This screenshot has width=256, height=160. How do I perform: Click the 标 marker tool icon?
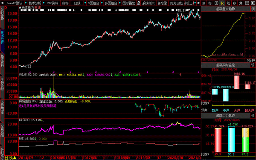point(210,3)
